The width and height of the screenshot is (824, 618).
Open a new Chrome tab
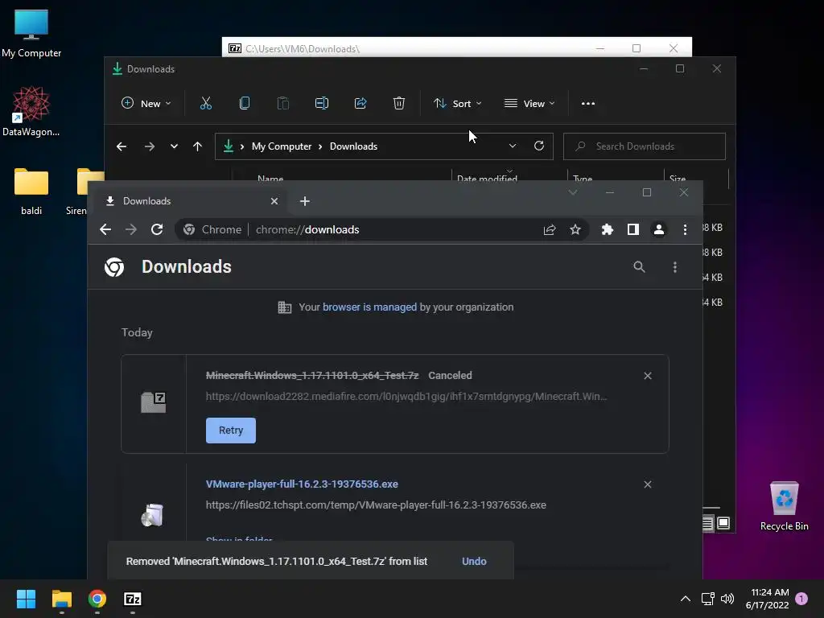tap(305, 201)
